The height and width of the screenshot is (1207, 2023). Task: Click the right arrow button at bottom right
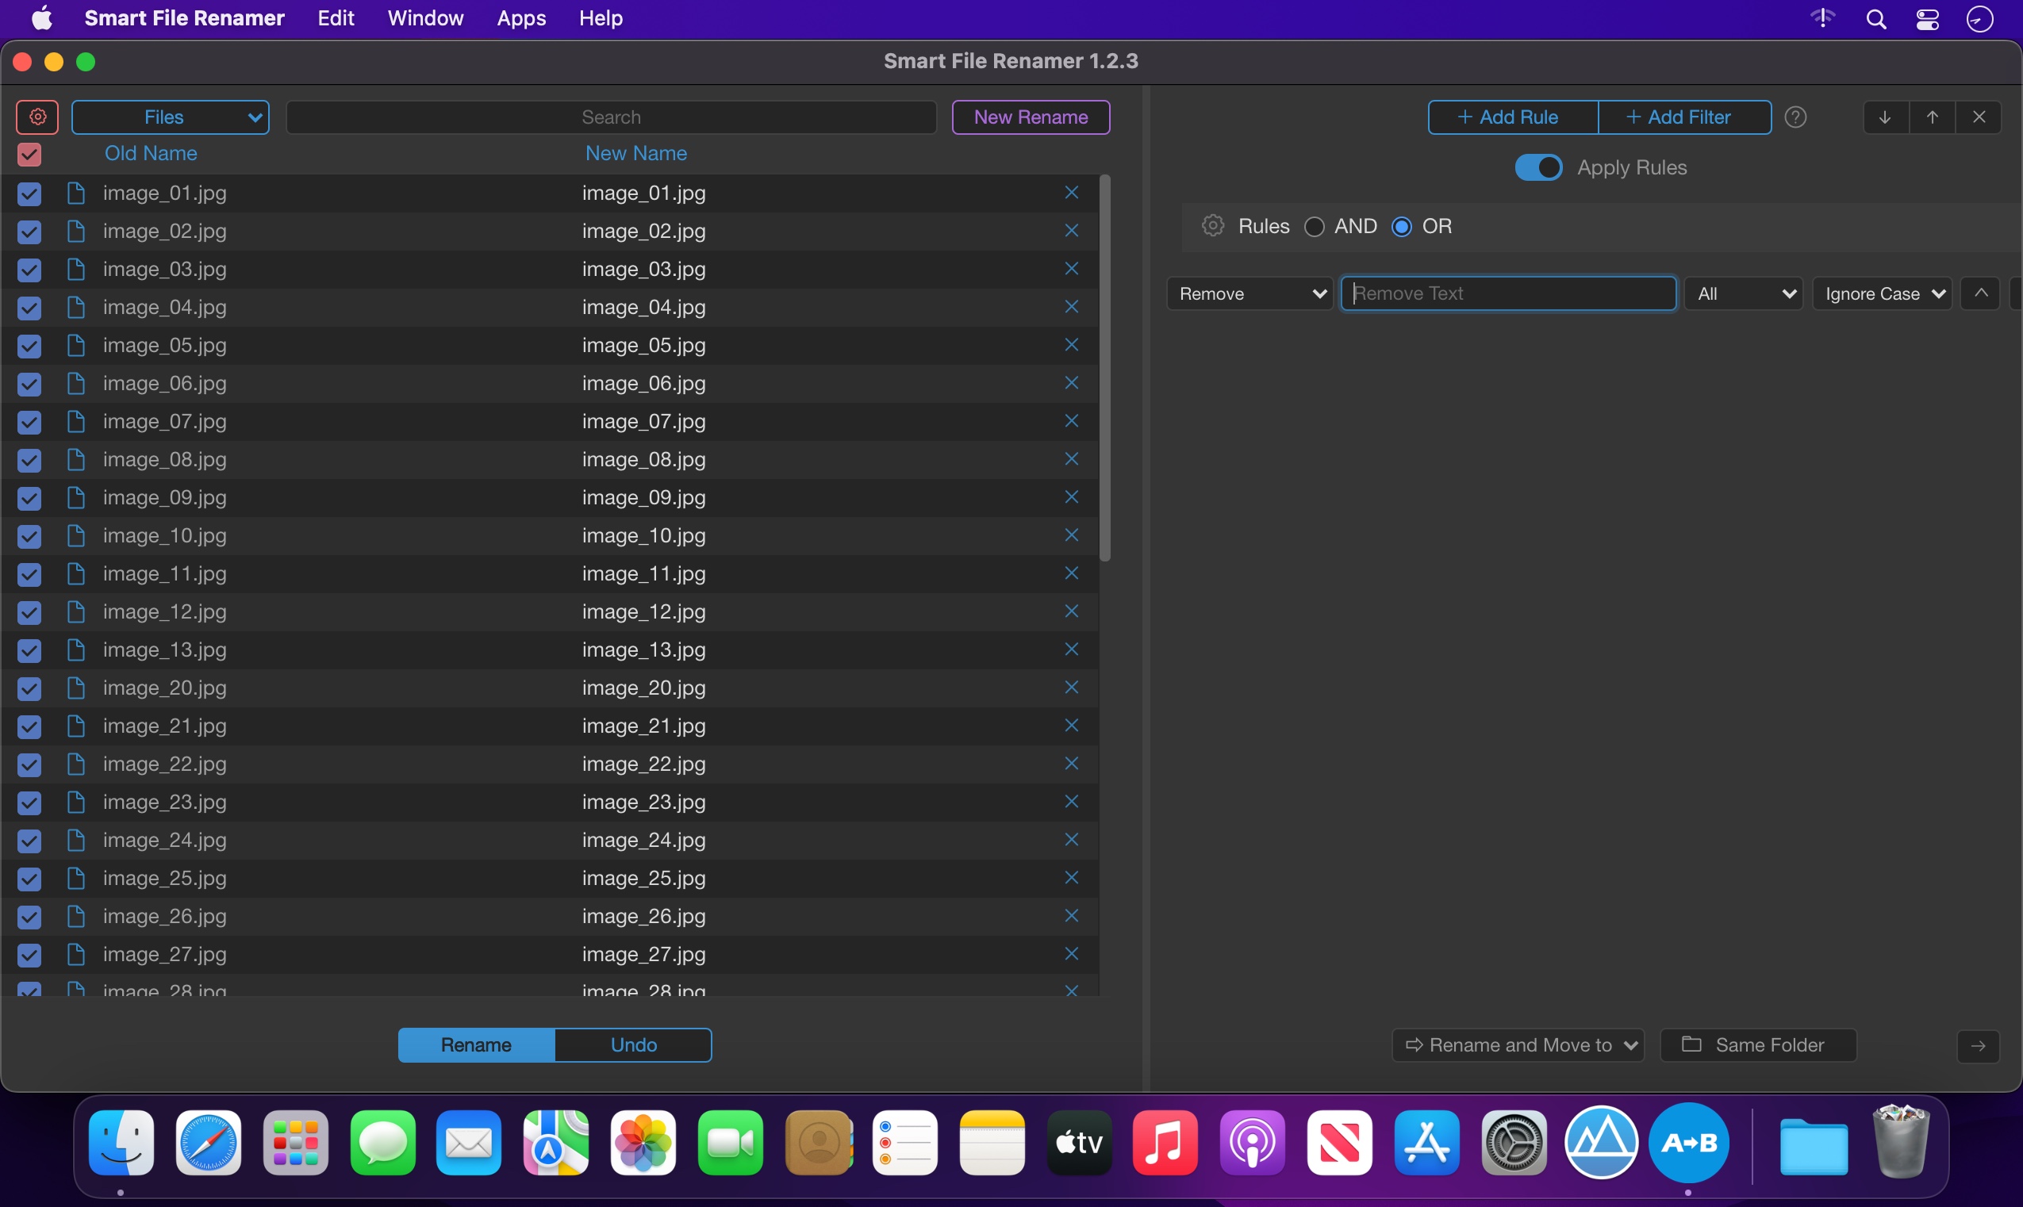coord(1979,1045)
